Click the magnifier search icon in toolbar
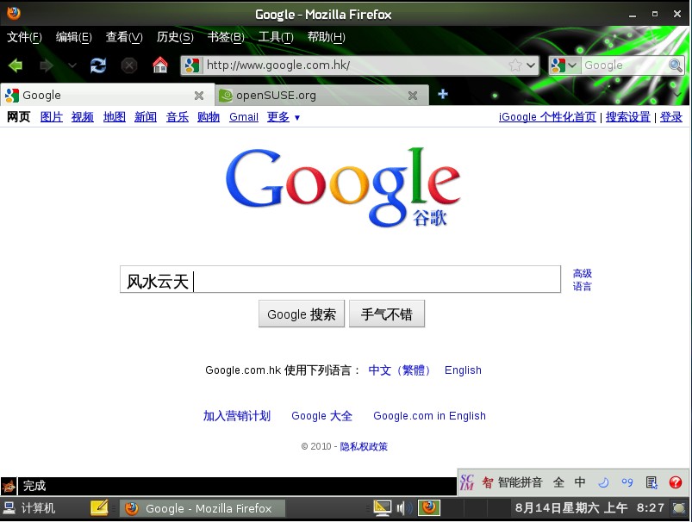Screen dimensions: 692x522 676,65
